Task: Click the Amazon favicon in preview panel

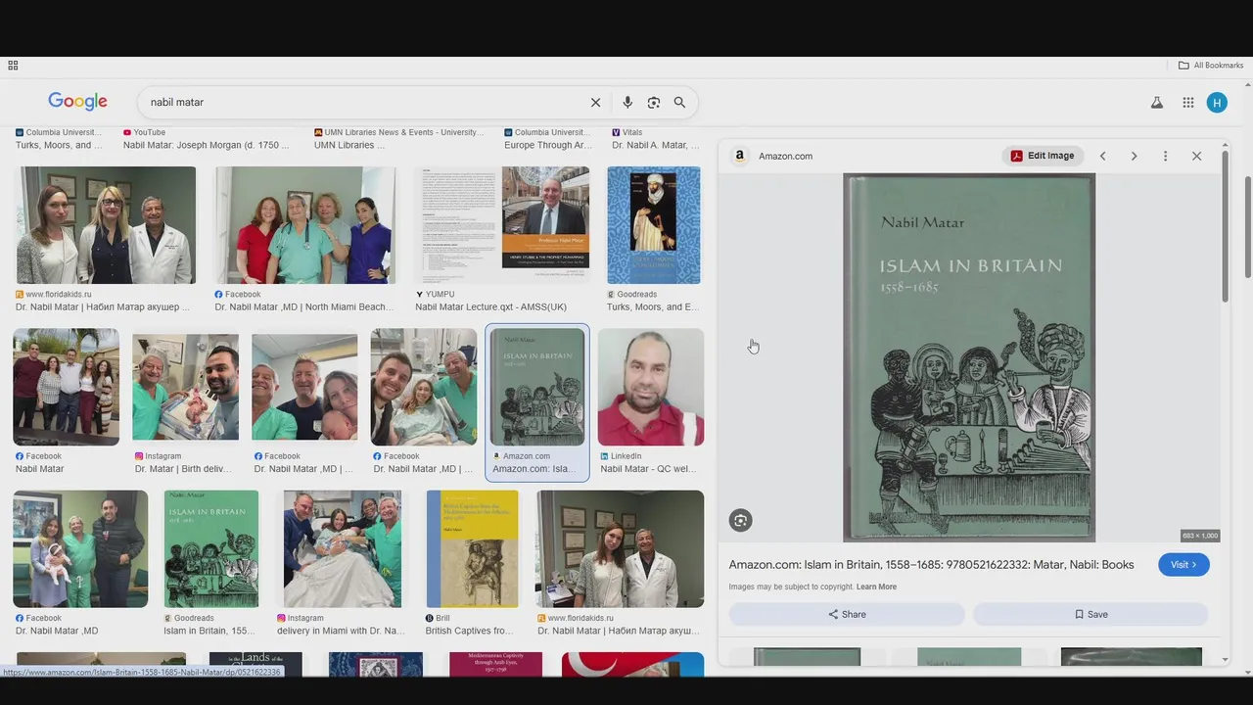Action: 740,156
